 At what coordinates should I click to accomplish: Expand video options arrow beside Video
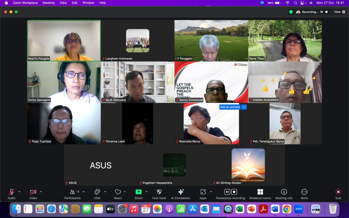point(41,191)
